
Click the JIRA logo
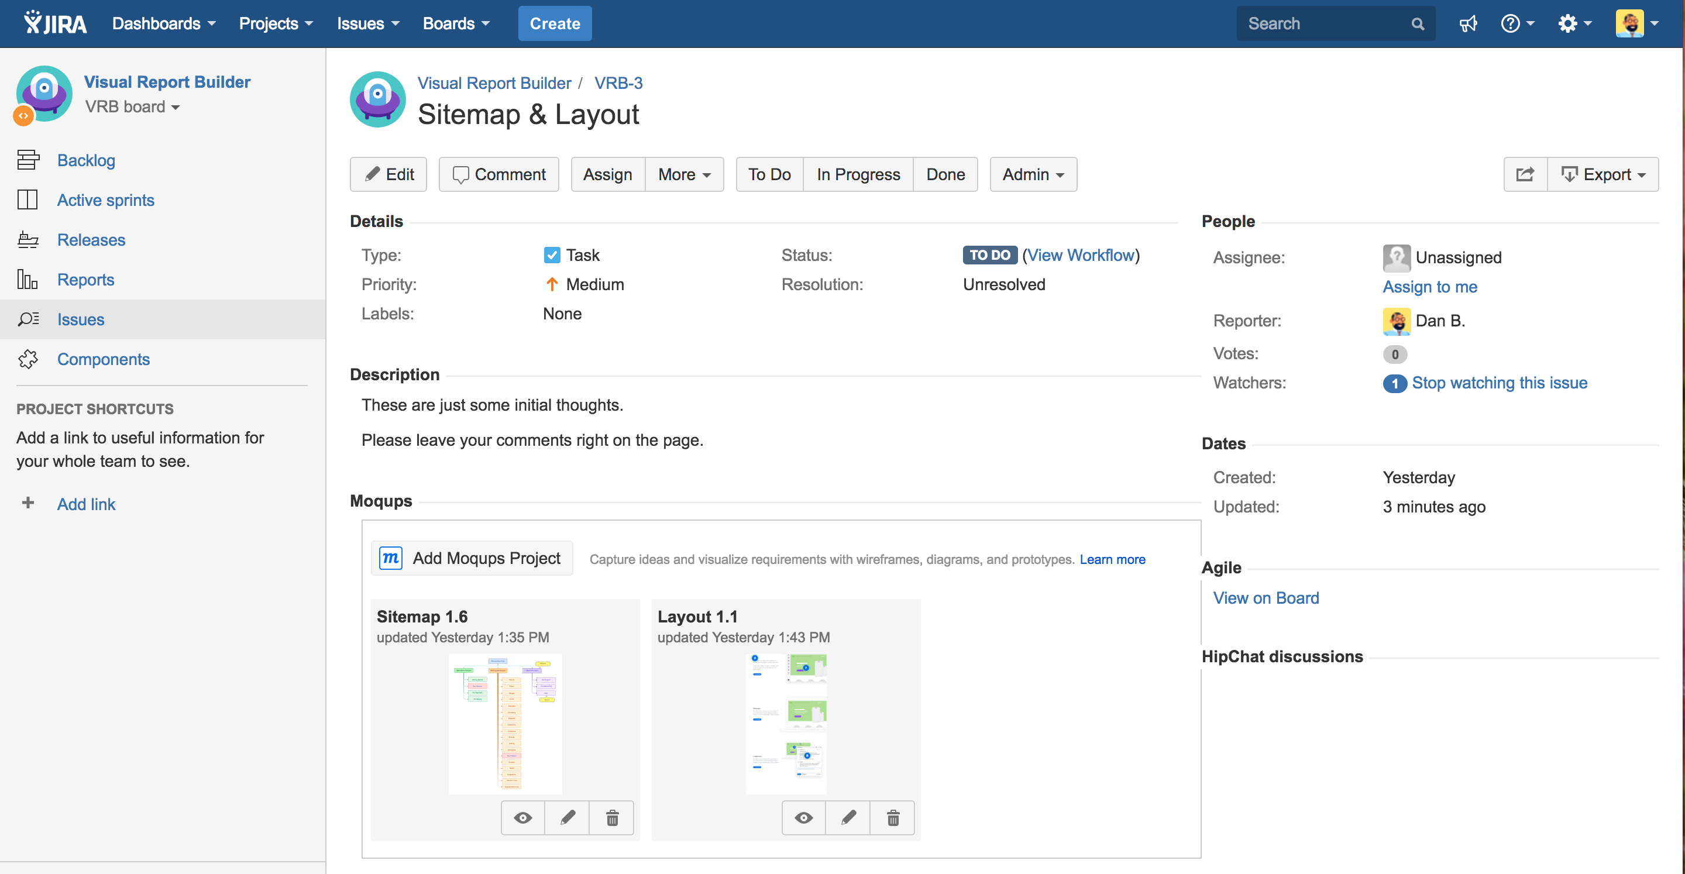point(55,23)
